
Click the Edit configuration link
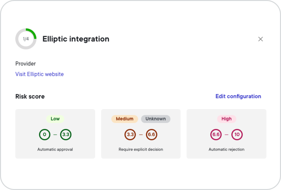coord(238,96)
